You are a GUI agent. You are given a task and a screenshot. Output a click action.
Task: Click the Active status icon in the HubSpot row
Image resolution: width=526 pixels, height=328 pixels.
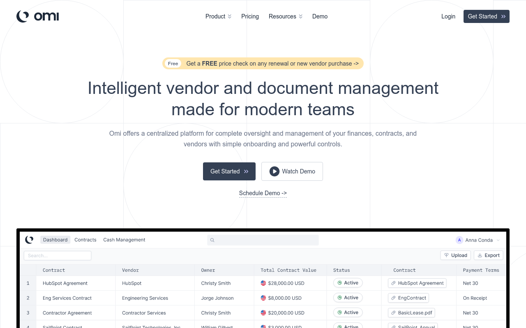point(340,283)
